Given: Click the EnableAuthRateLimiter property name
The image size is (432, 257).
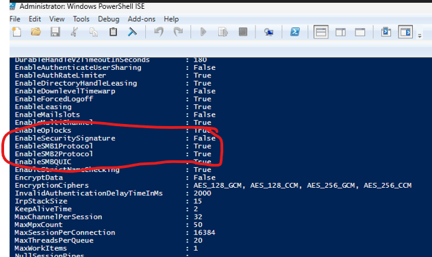Looking at the screenshot, I should 60,75.
